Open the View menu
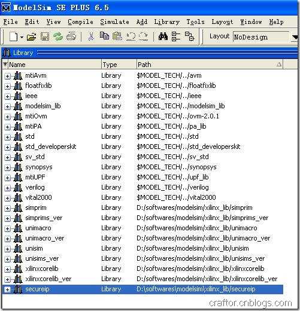 pyautogui.click(x=53, y=22)
